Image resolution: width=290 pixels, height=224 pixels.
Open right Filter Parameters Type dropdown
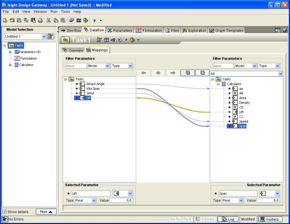coord(277,66)
